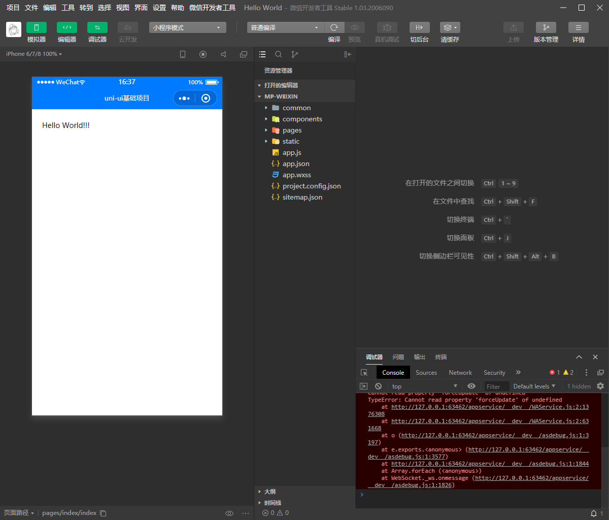Expand the 时间线 timeline section
609x520 pixels.
304,503
